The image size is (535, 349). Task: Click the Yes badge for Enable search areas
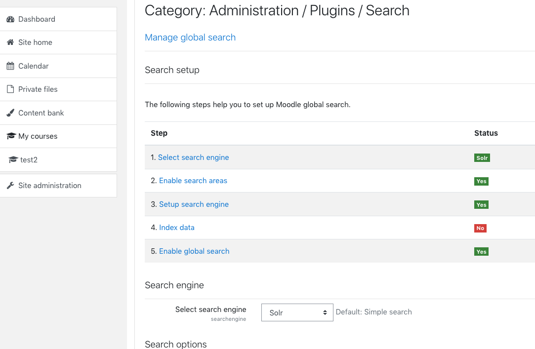pyautogui.click(x=481, y=181)
